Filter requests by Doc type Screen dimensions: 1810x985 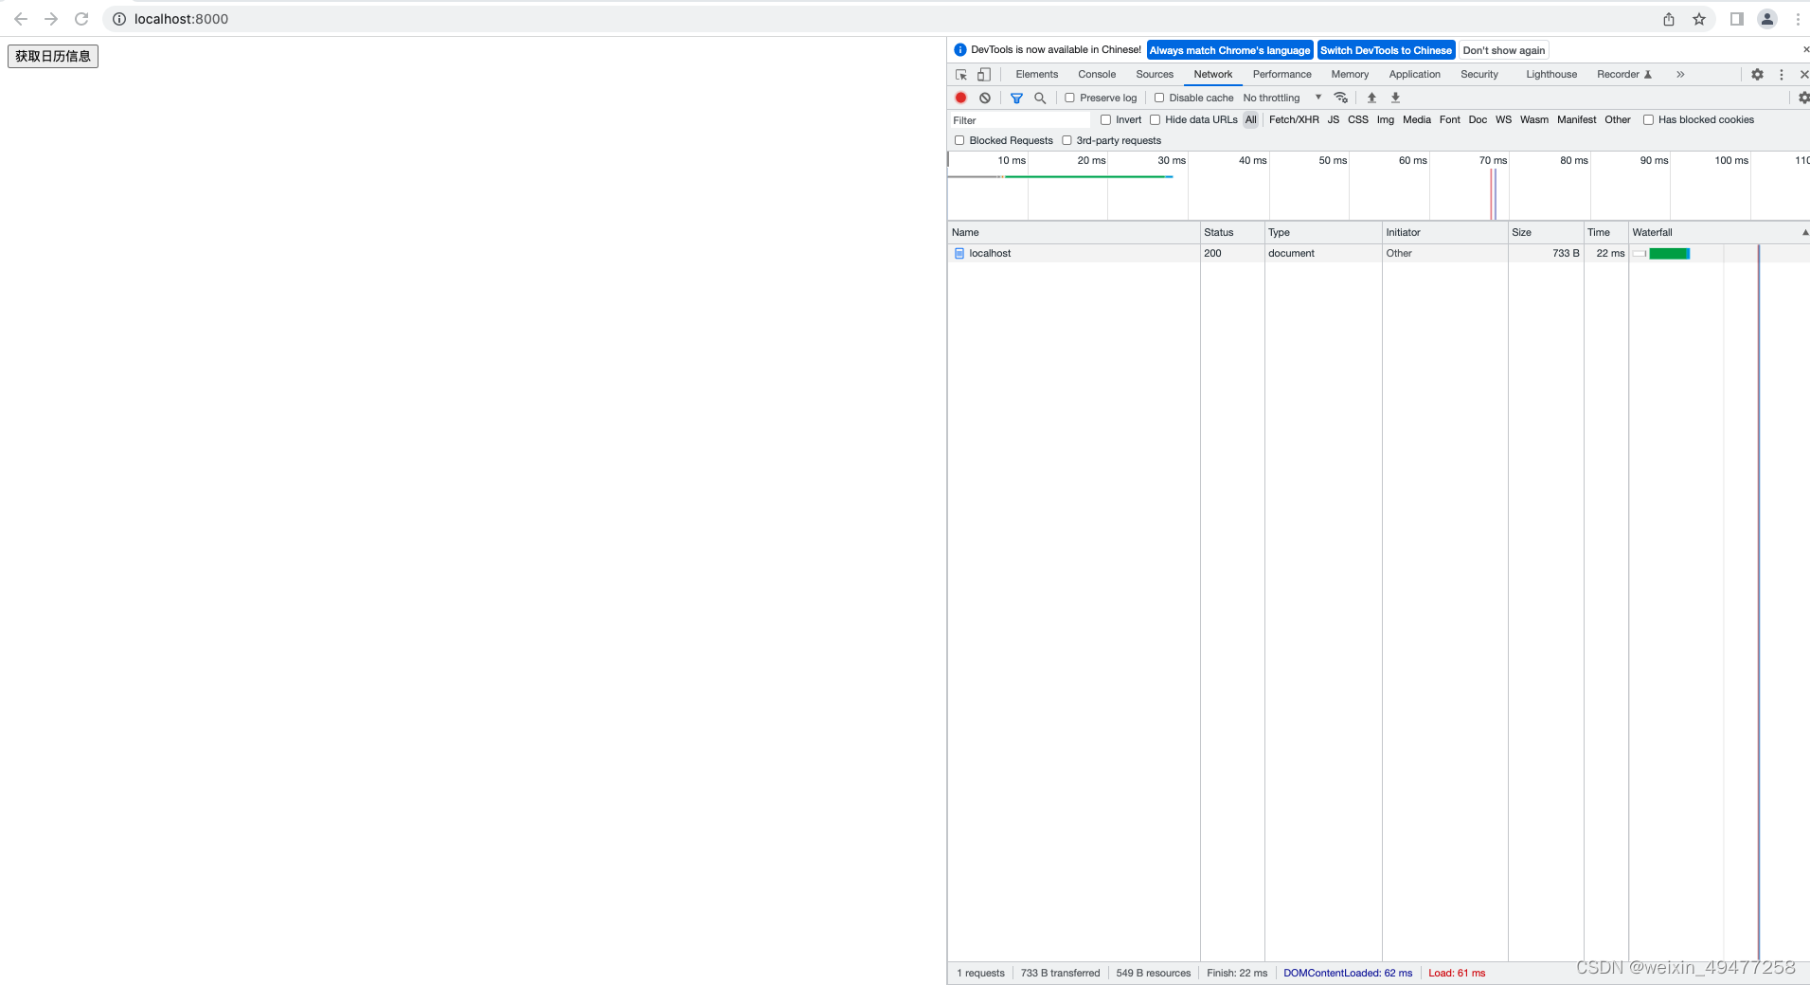1478,119
